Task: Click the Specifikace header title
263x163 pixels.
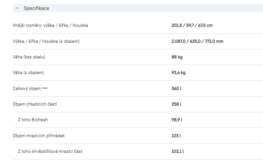Action: [x=36, y=8]
